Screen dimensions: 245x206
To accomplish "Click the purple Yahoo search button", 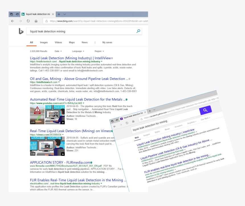I will pos(205,110).
